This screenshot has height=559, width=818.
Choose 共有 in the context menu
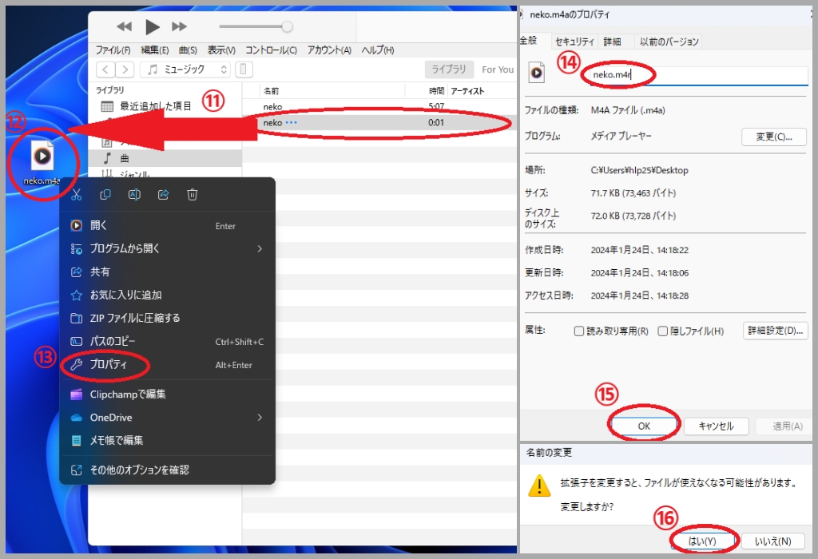[168, 272]
